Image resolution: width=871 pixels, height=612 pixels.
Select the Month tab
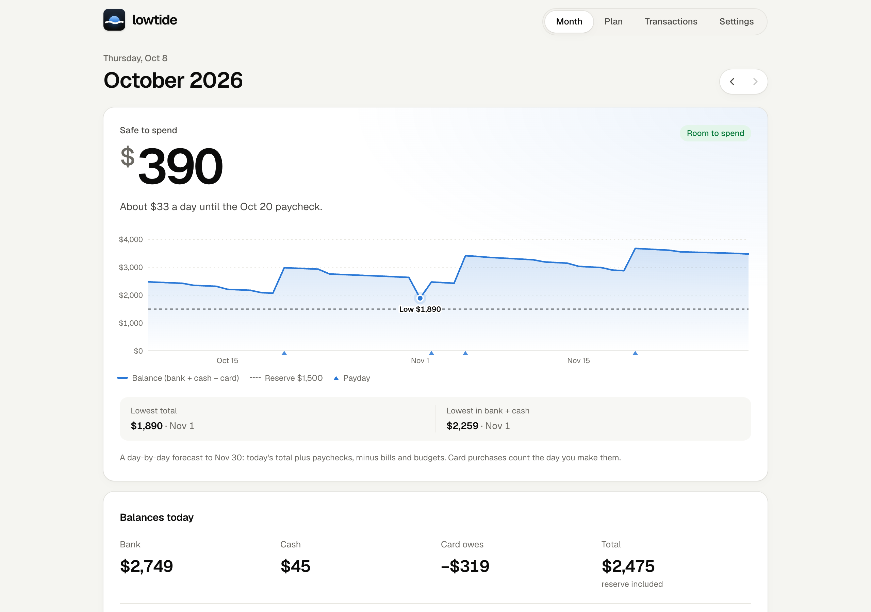(x=569, y=22)
